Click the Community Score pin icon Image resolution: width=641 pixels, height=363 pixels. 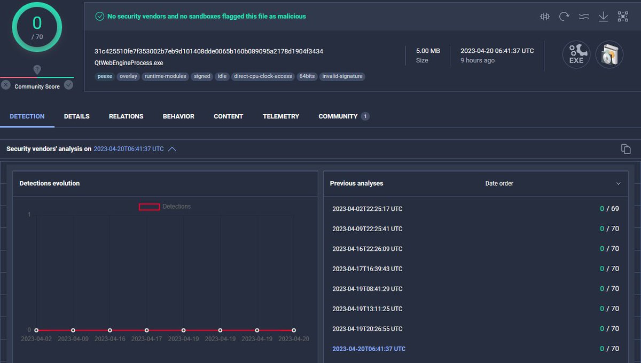tap(37, 70)
